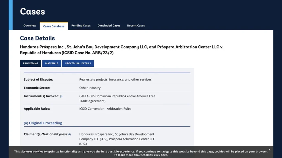Select the CAFTA-DR instrument text
This screenshot has width=282, height=158.
117,98
